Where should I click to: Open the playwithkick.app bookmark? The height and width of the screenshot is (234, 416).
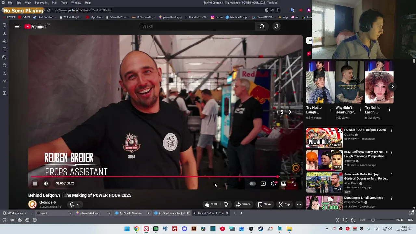click(x=170, y=17)
